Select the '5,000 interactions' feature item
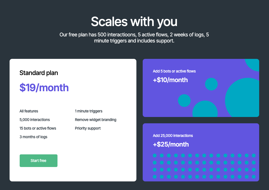The image size is (269, 190). pos(35,120)
